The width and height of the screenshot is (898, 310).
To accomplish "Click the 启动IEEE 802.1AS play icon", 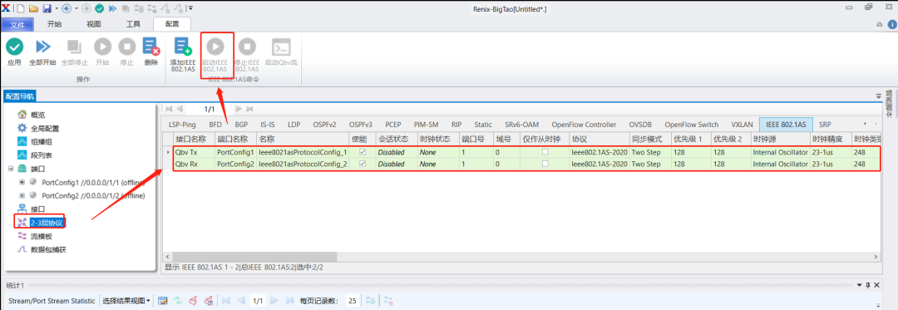I will (x=215, y=47).
